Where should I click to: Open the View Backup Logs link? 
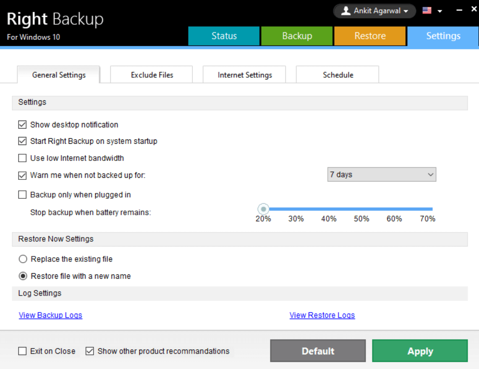point(50,315)
